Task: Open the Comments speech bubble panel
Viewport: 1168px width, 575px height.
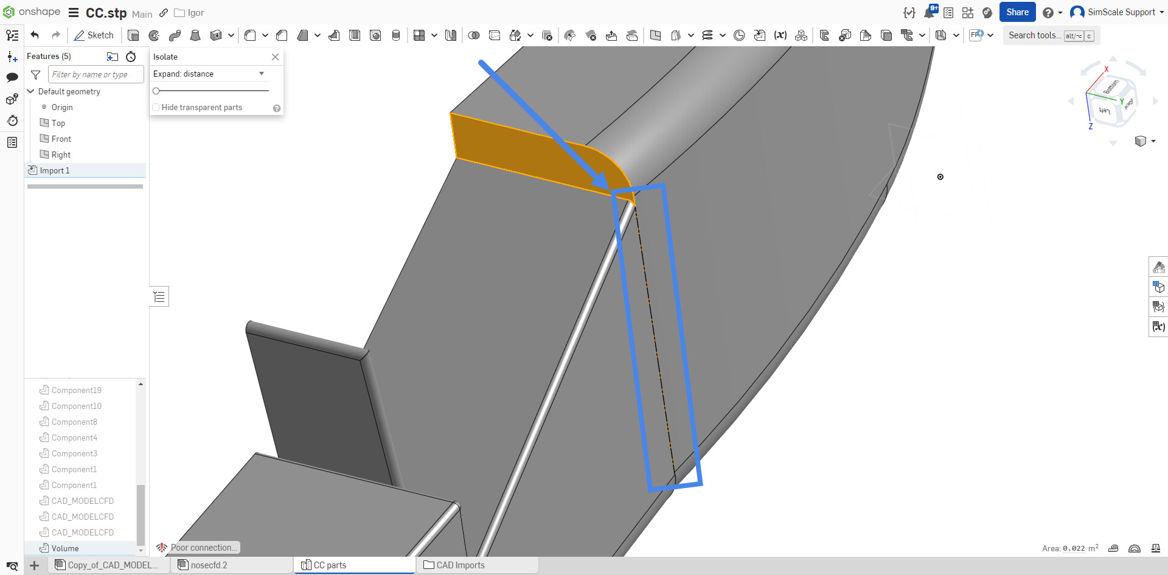Action: 12,77
